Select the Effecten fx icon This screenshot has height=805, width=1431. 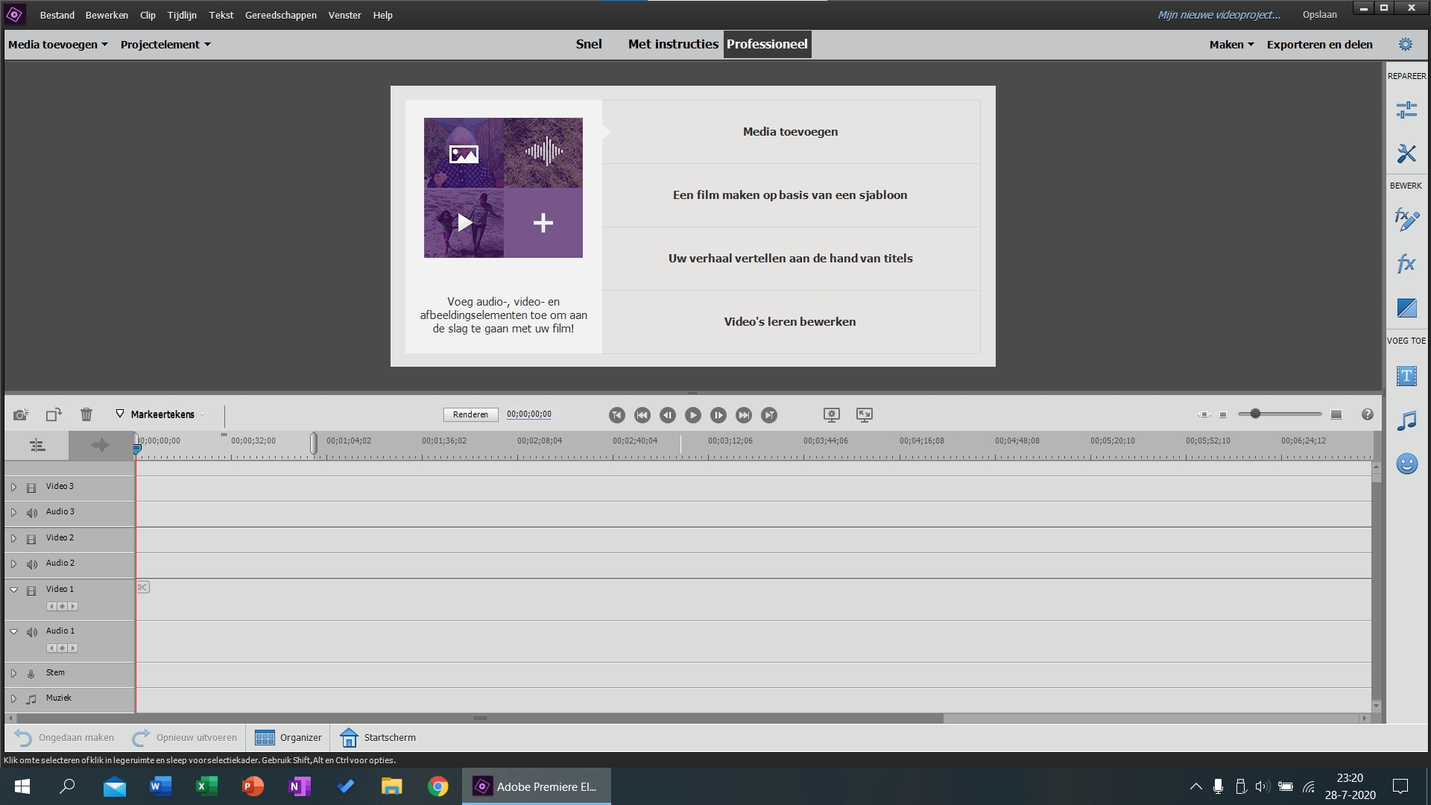(x=1406, y=263)
